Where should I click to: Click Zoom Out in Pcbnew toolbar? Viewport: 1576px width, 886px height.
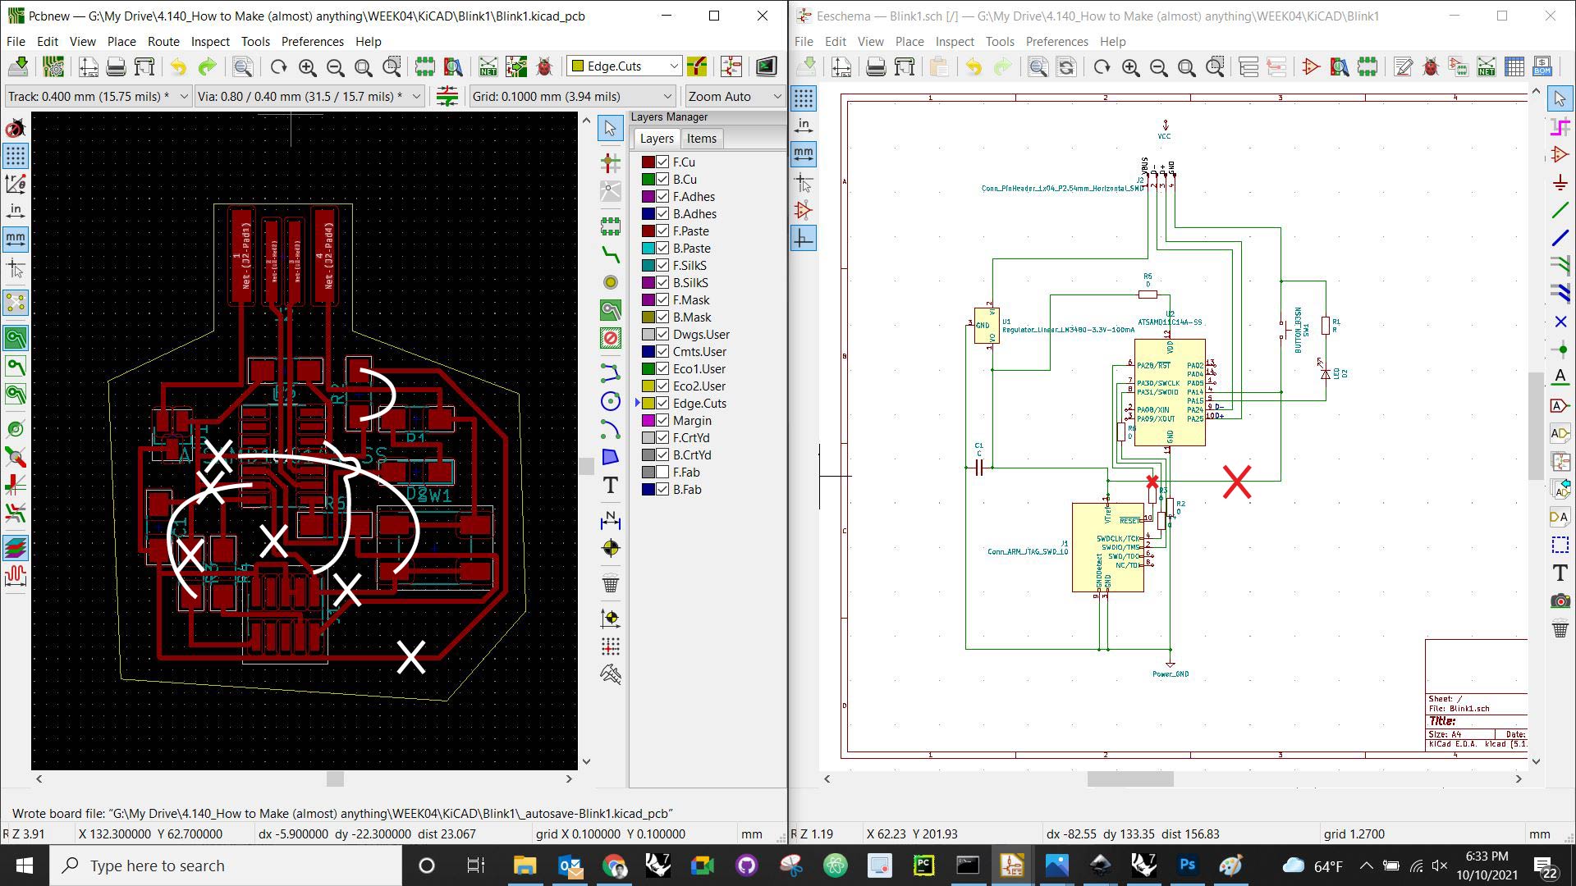pos(336,66)
